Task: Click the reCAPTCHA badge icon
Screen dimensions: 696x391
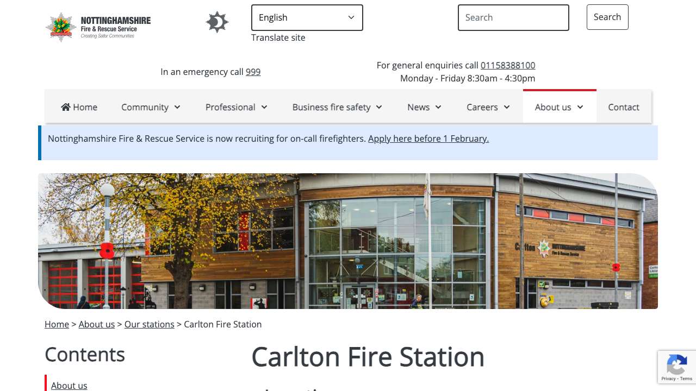Action: 677,367
